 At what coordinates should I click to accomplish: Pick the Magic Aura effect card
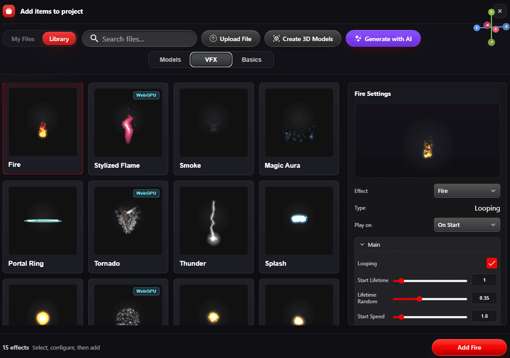point(299,129)
